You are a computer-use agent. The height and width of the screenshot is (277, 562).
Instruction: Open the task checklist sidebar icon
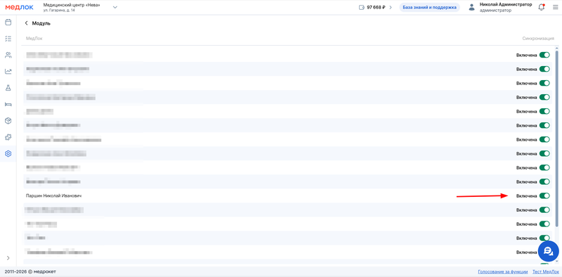tap(8, 39)
